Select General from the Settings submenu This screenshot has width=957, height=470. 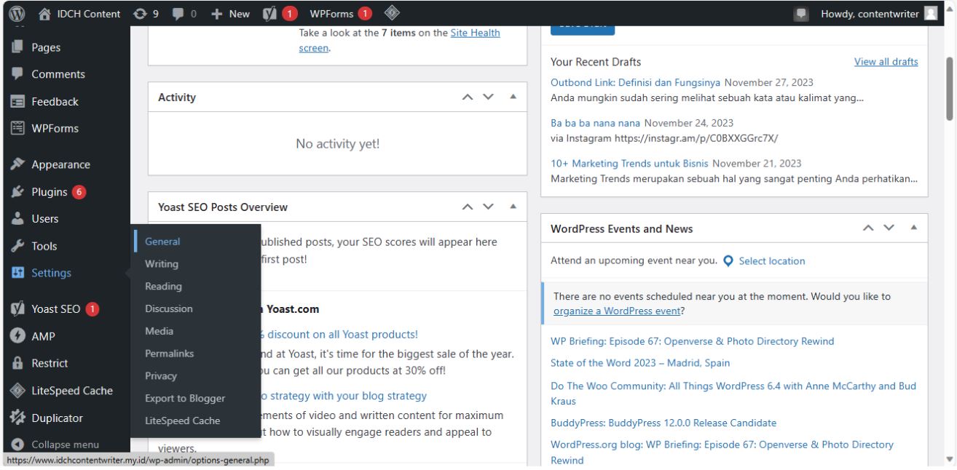click(x=162, y=241)
